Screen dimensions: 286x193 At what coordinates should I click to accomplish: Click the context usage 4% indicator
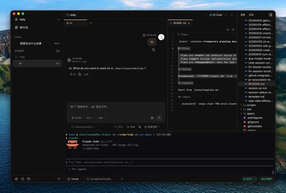[x=73, y=74]
